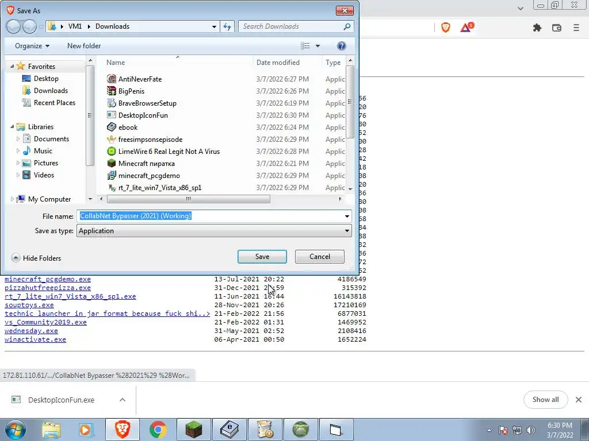Click the DesktopIconFun file icon in list
Screen dimensions: 589x441
point(112,115)
